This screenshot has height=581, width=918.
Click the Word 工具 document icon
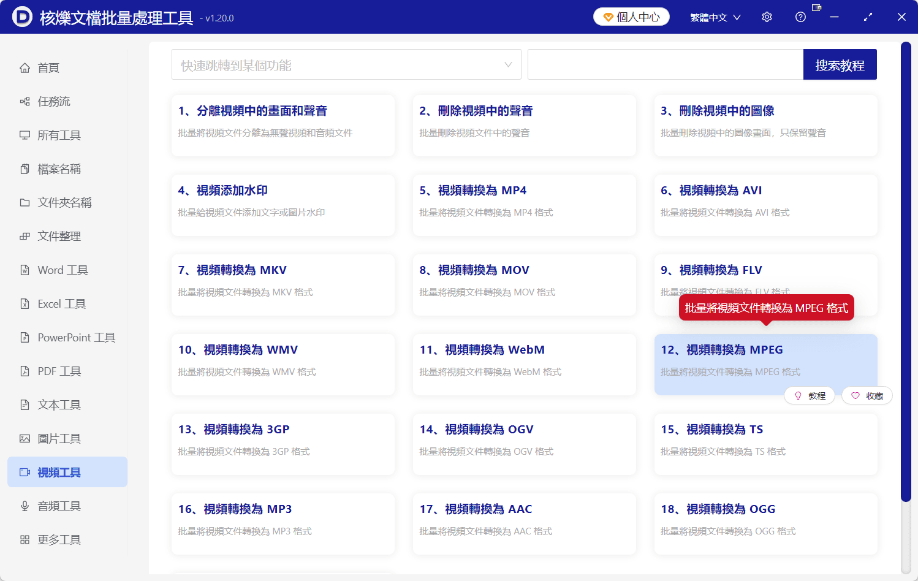pyautogui.click(x=25, y=270)
